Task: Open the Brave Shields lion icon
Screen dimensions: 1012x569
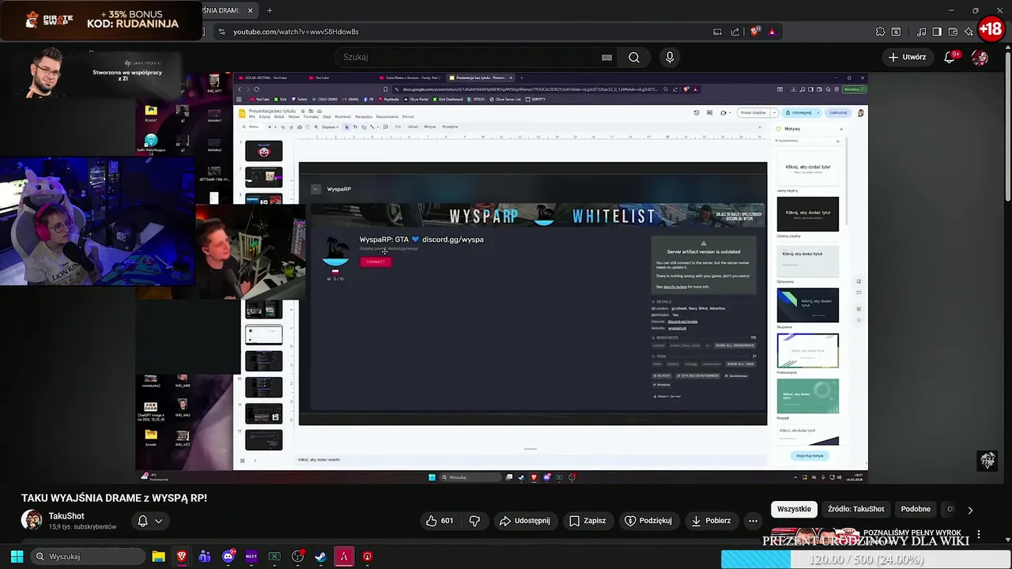Action: coord(755,32)
